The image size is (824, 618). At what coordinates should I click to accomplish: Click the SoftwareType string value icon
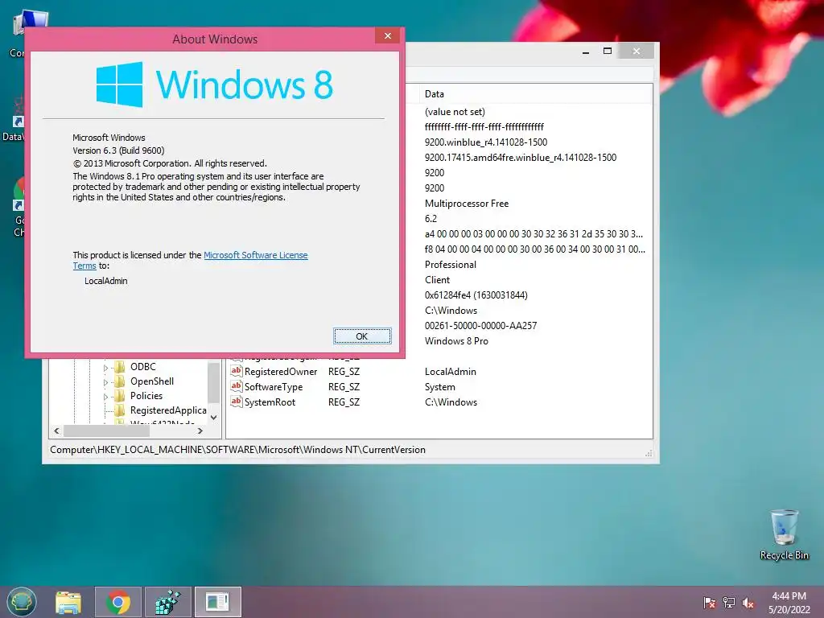pyautogui.click(x=237, y=386)
